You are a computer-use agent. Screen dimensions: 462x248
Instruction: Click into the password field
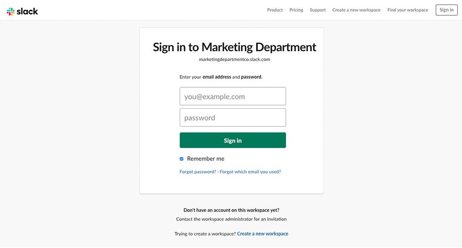click(x=232, y=118)
